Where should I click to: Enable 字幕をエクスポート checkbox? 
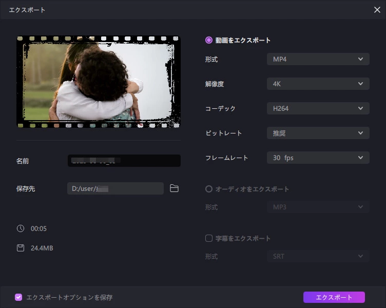(x=209, y=238)
